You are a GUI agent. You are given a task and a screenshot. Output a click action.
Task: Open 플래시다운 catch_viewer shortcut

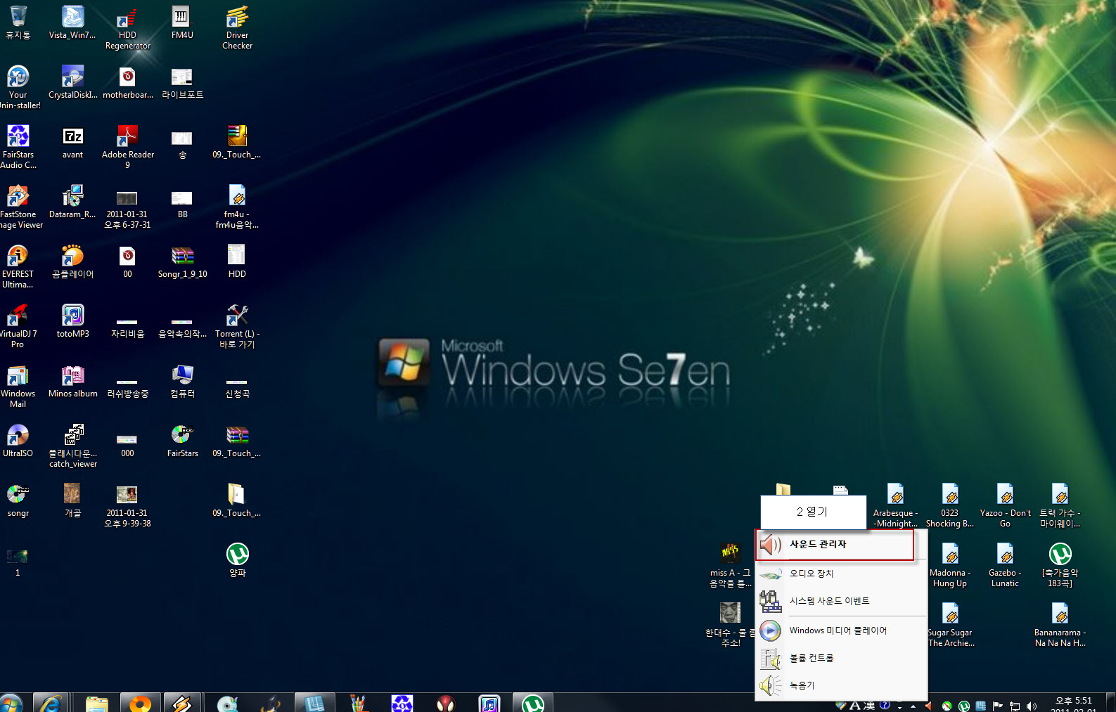tap(72, 446)
